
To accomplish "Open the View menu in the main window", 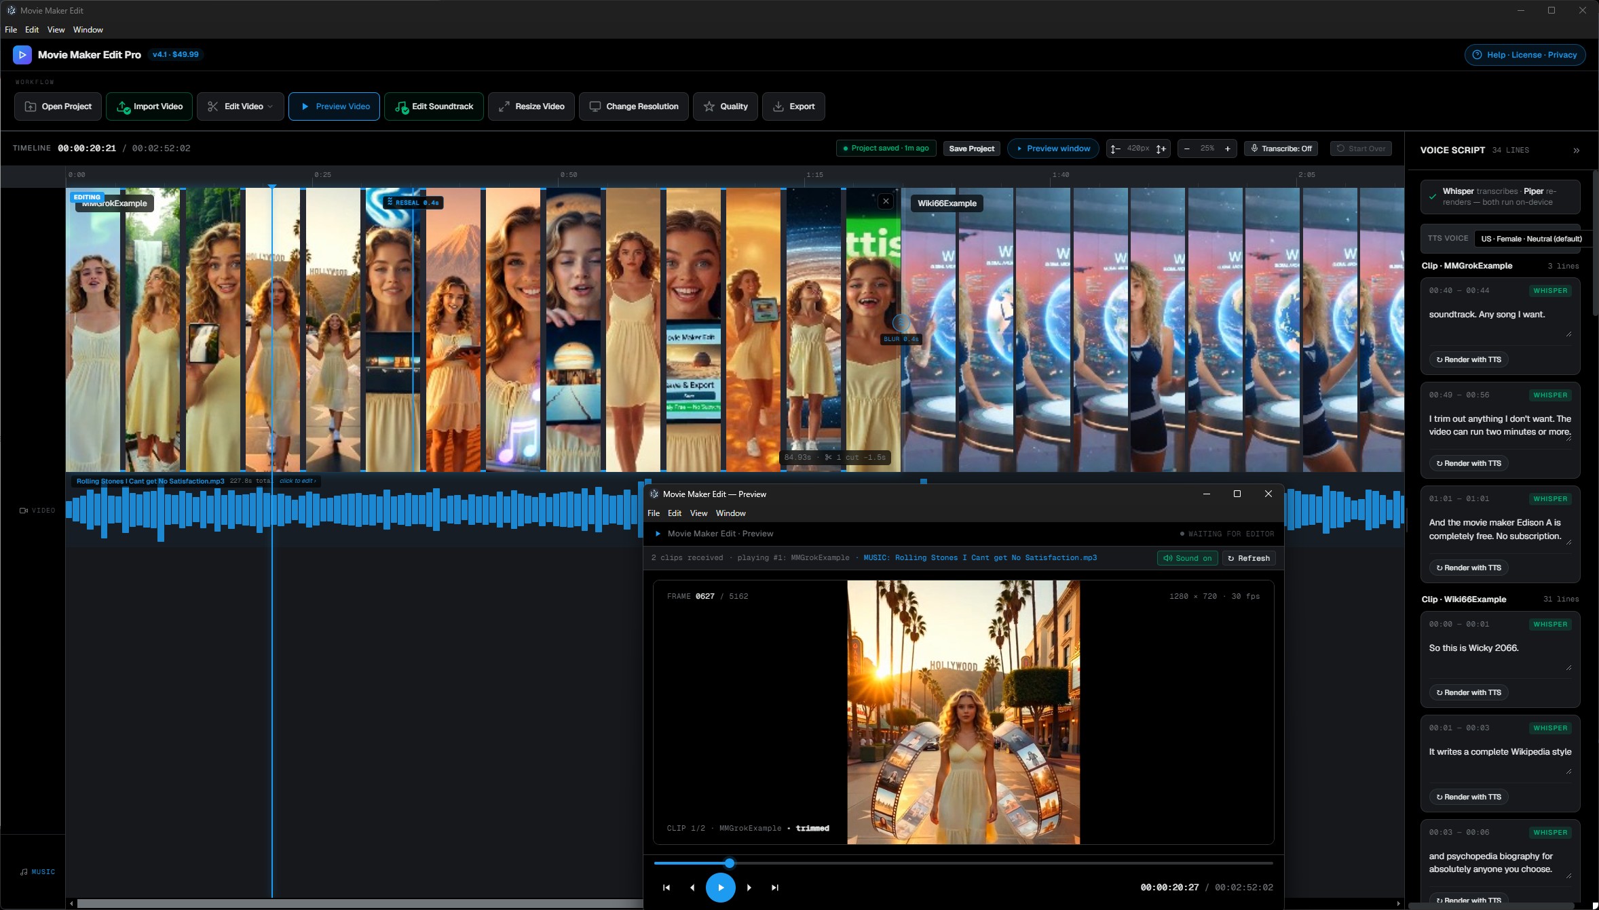I will (56, 30).
